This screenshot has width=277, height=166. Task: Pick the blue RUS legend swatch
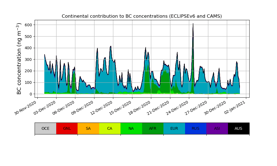point(196,128)
